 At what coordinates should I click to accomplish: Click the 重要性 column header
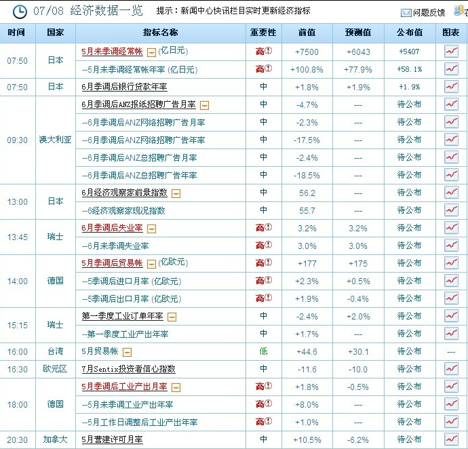pyautogui.click(x=263, y=33)
